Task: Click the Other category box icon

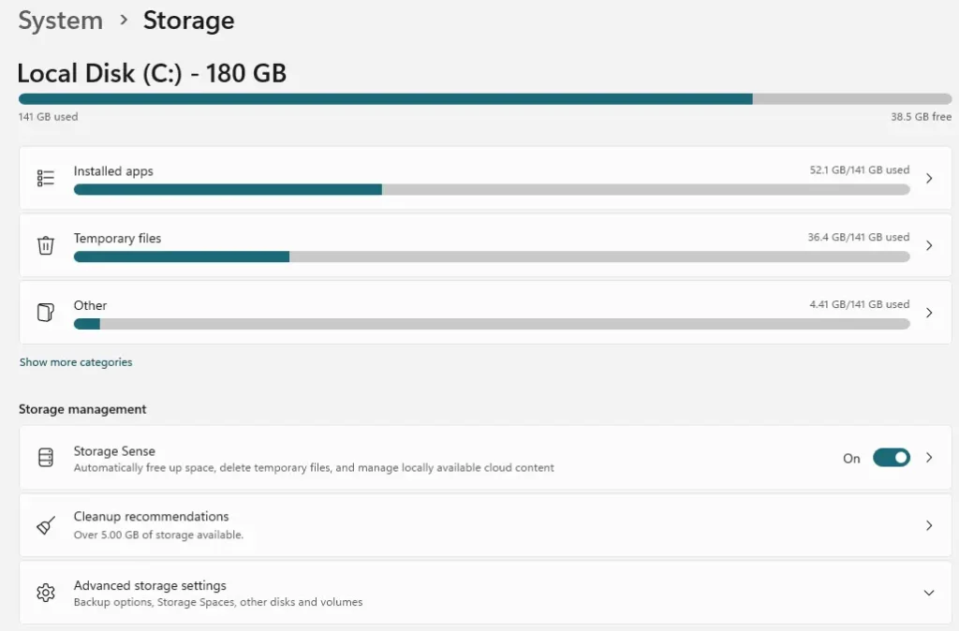Action: (46, 313)
